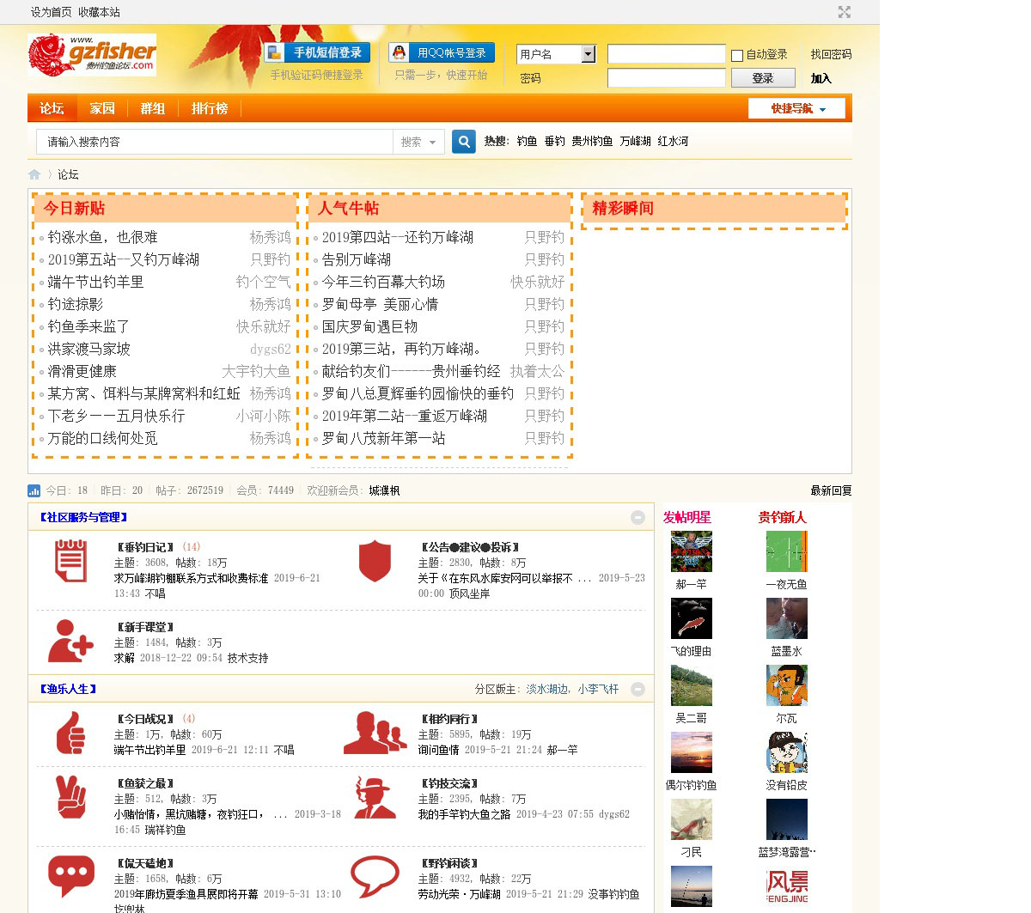Open 公告建议投诉 forum via shield icon

375,561
